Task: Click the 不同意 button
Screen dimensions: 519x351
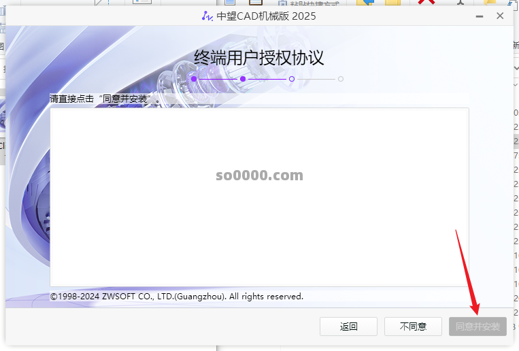Action: 413,327
